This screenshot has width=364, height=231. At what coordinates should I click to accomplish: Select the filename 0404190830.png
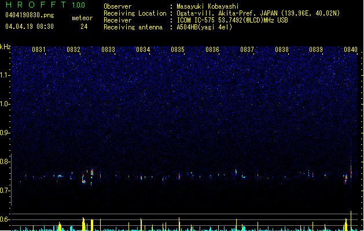[x=30, y=15]
